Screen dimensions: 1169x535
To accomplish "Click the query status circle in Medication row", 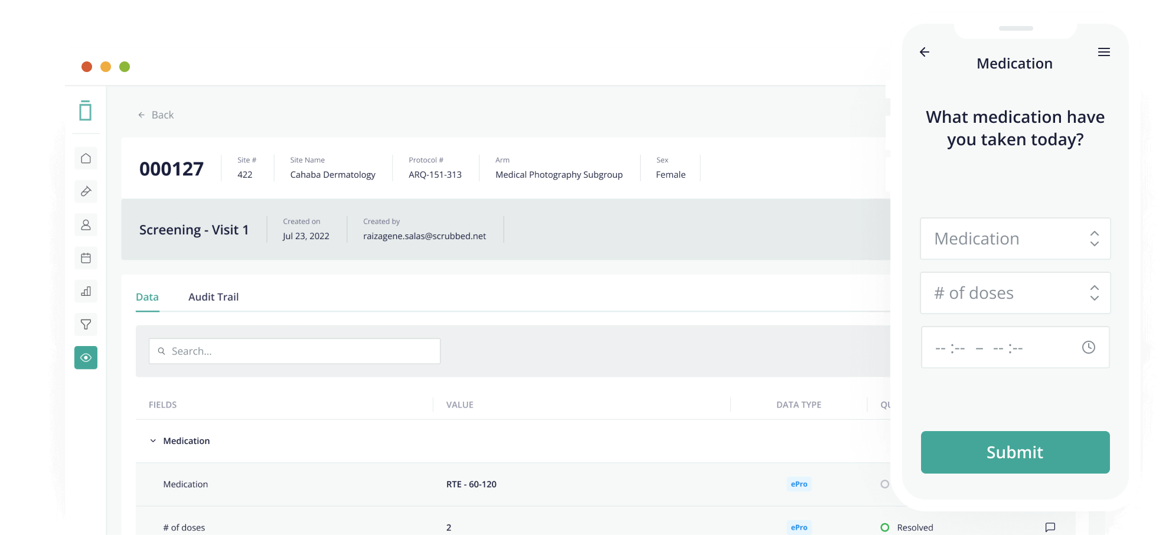I will coord(884,484).
